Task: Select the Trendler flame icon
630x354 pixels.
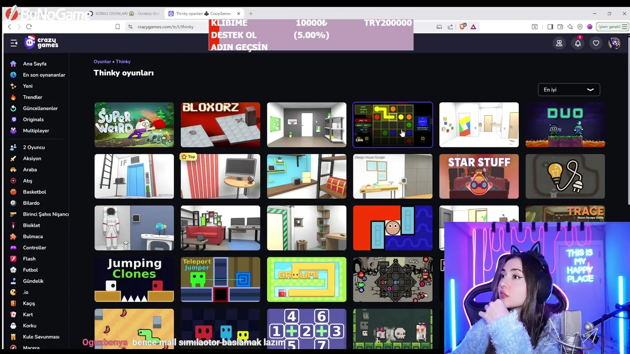Action: 13,97
